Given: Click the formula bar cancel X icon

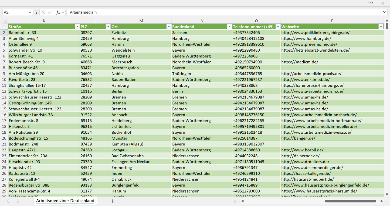Looking at the screenshot, I should tap(43, 12).
